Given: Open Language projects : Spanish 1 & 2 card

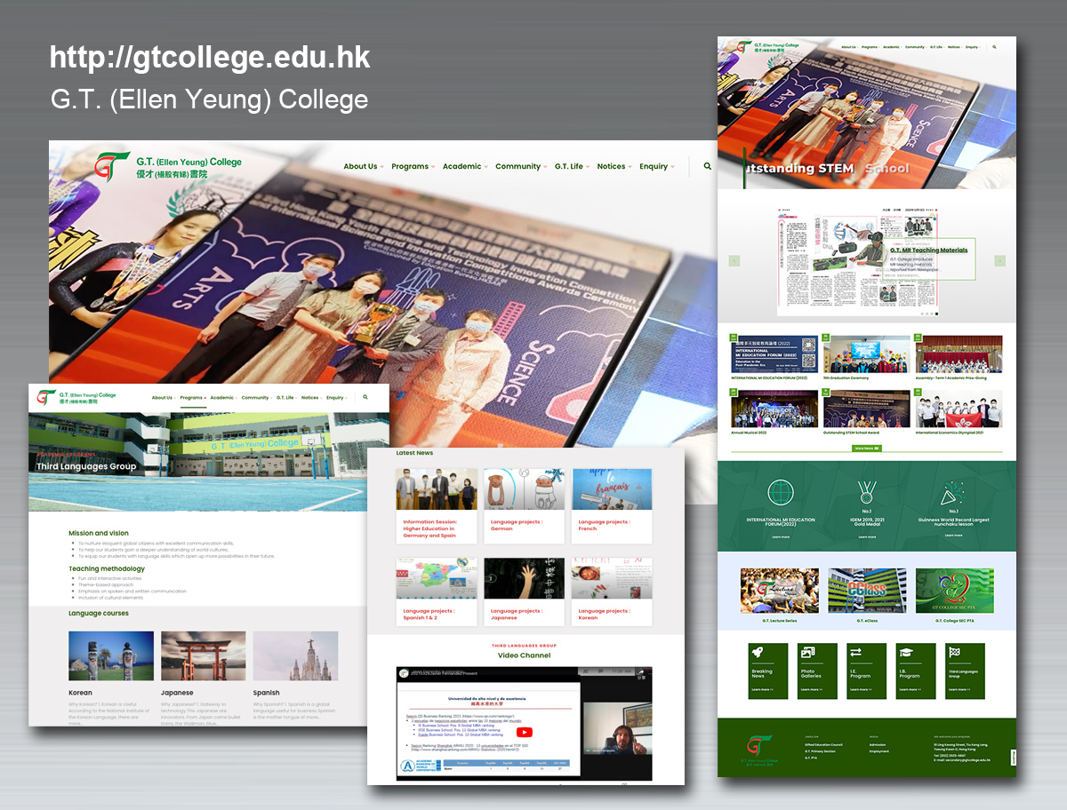Looking at the screenshot, I should 437,592.
